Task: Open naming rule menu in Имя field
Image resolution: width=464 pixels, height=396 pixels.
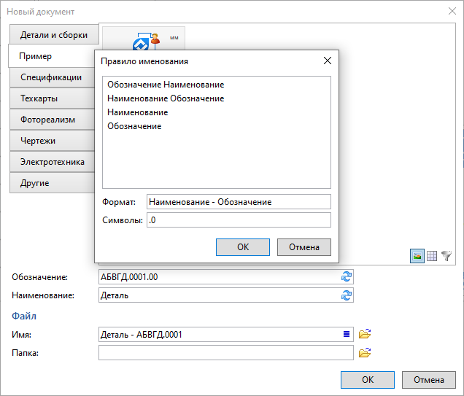Action: tap(347, 334)
